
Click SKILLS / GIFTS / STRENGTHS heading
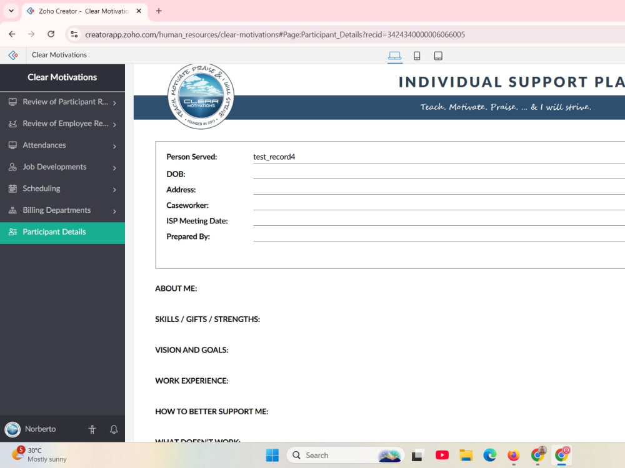pos(207,319)
